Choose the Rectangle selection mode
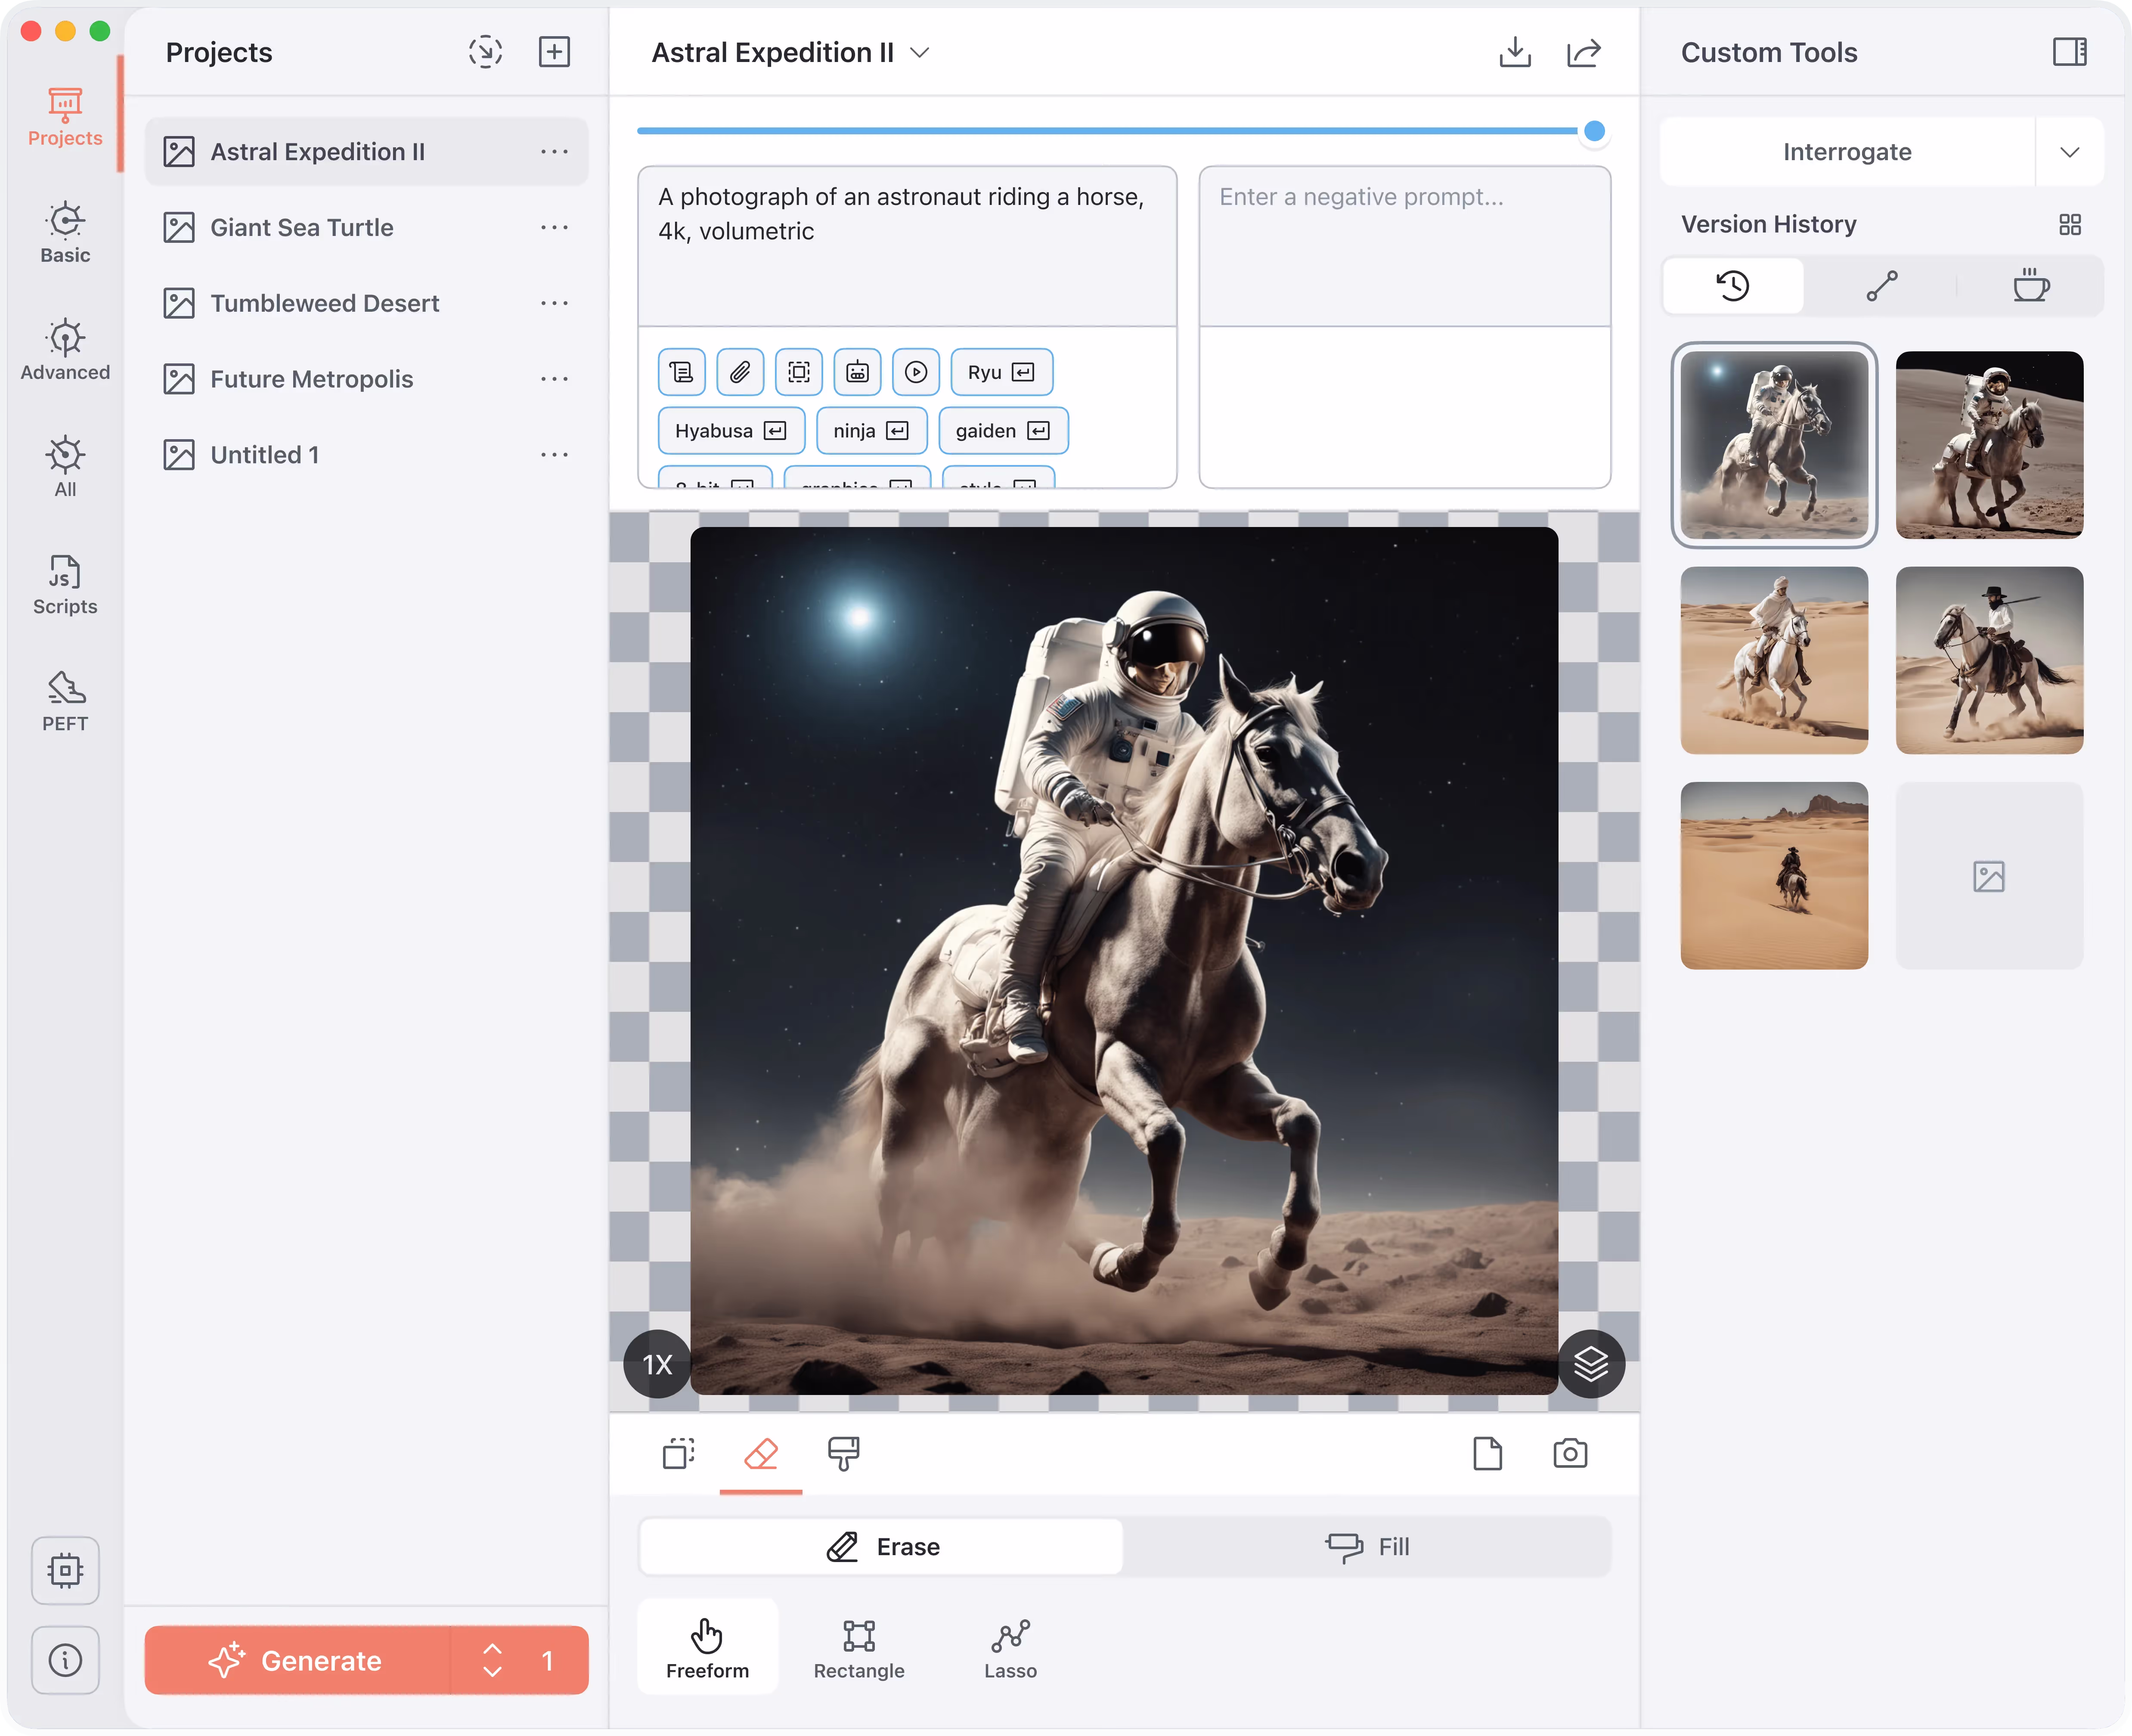Screen dimensions: 2132x1736 point(859,1649)
